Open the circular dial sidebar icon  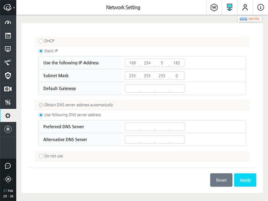[x=8, y=129]
